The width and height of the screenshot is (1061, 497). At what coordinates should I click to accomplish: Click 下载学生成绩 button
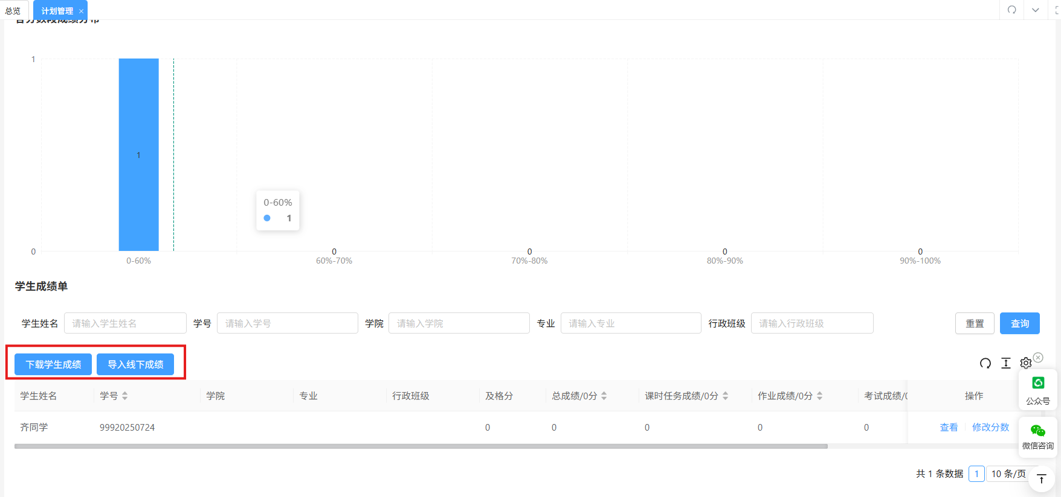pyautogui.click(x=53, y=365)
